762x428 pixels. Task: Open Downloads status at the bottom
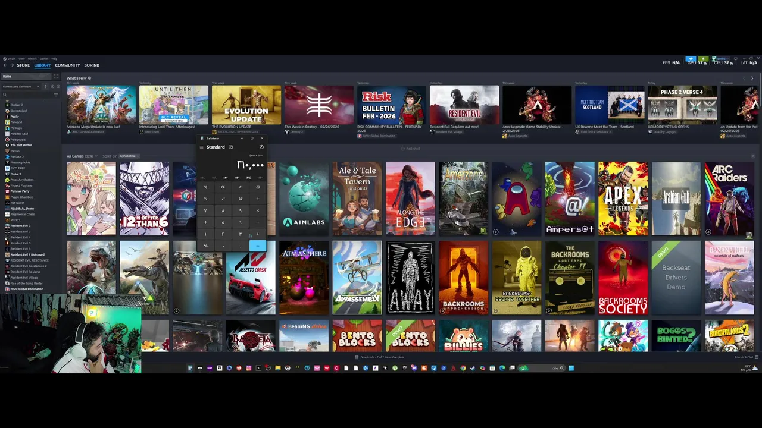point(381,357)
